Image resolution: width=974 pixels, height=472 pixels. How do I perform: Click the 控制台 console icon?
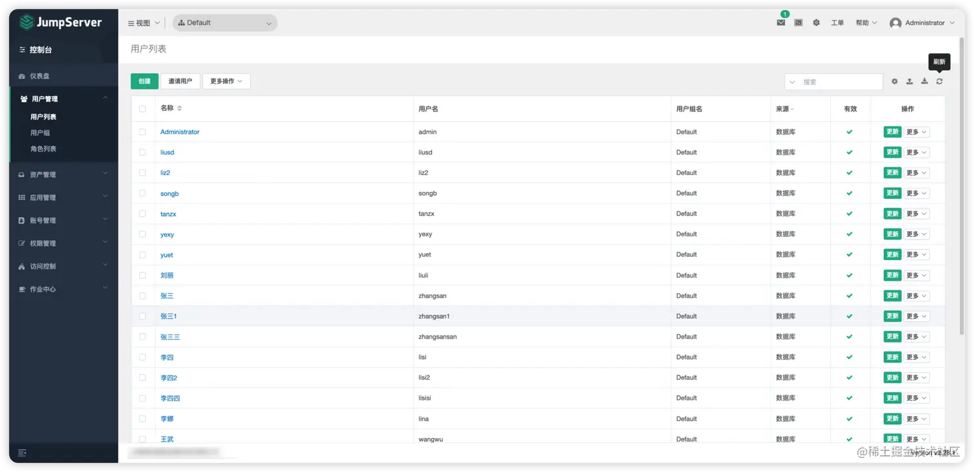tap(22, 50)
